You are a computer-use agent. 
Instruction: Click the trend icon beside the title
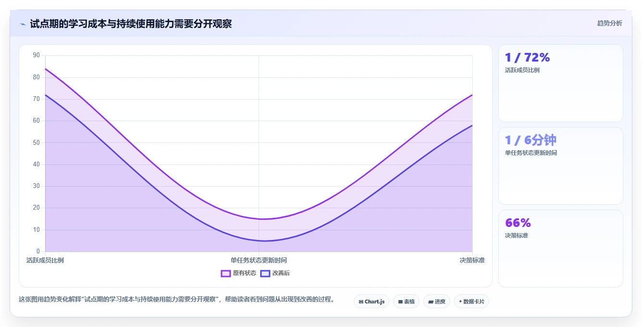tap(23, 24)
